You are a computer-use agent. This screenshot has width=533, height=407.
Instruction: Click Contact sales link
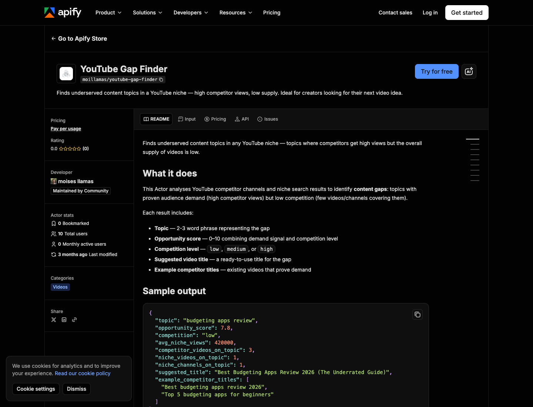click(x=395, y=13)
